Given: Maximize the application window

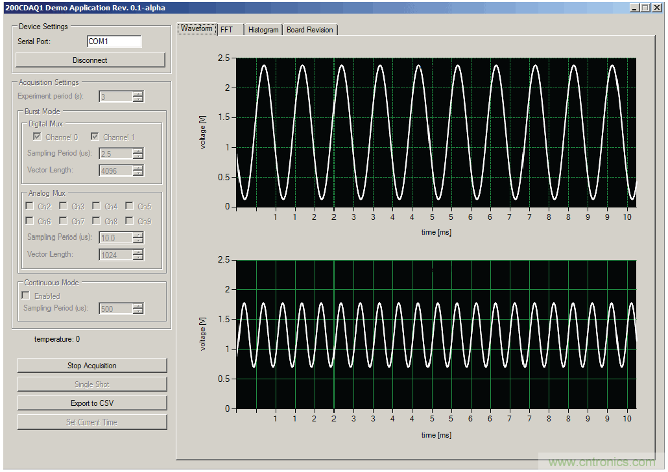Looking at the screenshot, I should click(645, 7).
